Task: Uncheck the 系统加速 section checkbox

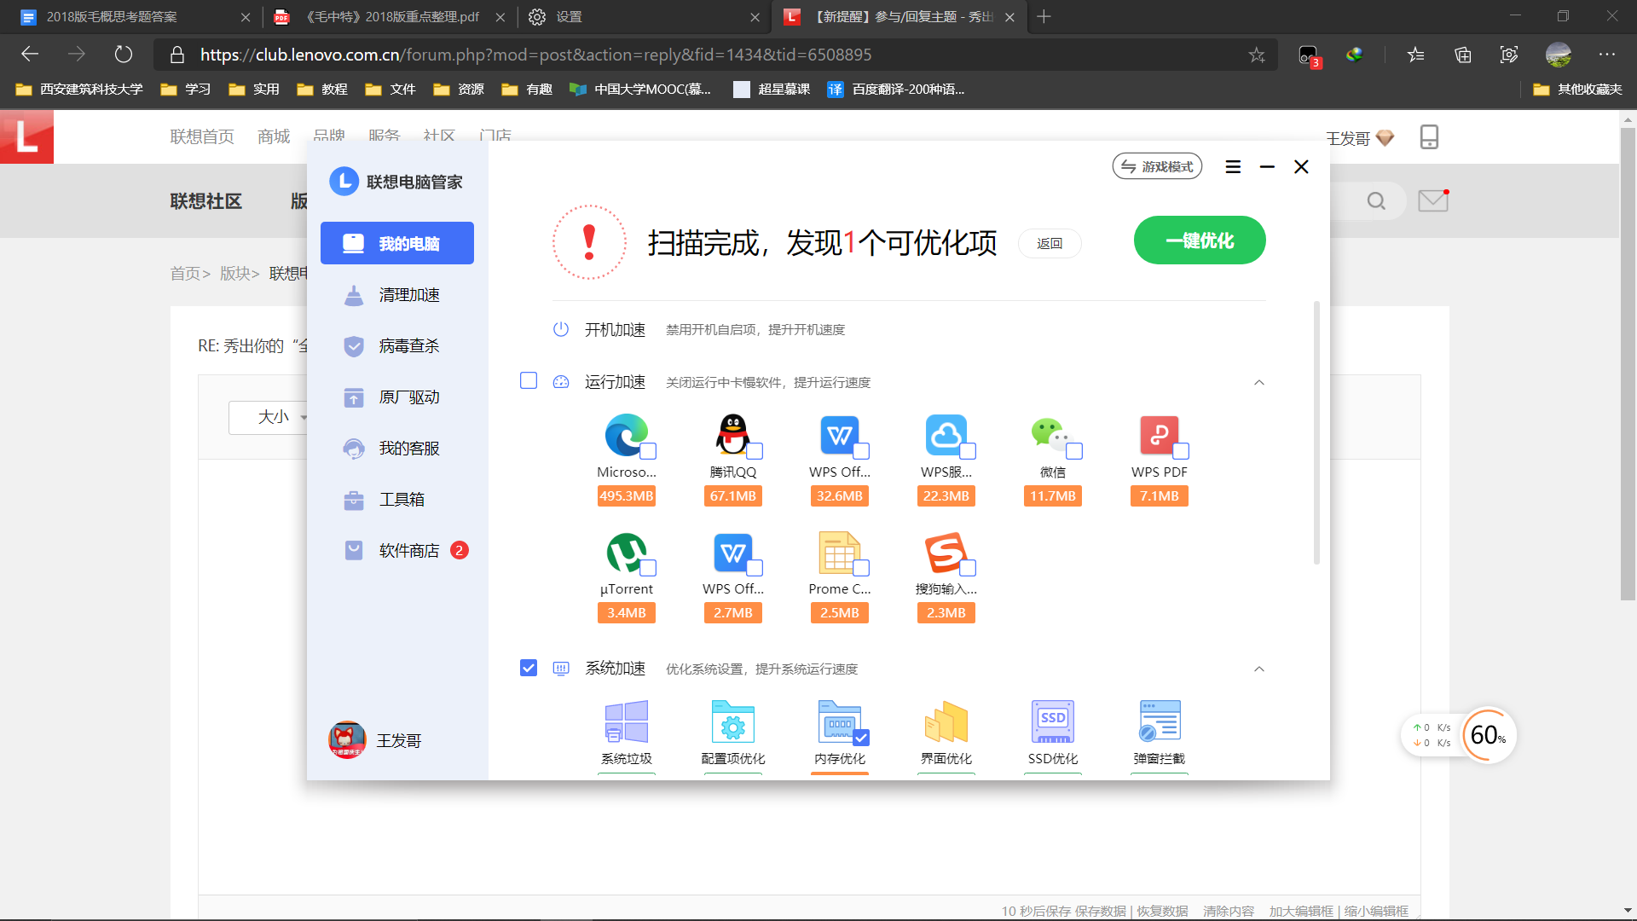Action: click(x=529, y=668)
